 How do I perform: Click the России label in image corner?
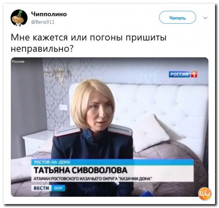(18, 62)
